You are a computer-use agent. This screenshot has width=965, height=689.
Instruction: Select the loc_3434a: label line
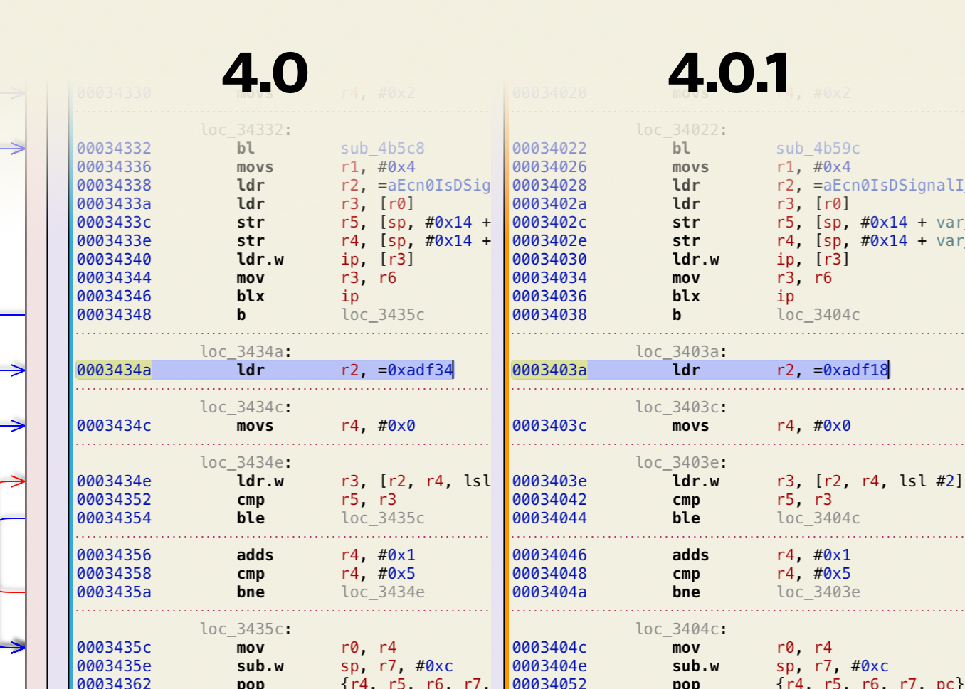tap(246, 352)
